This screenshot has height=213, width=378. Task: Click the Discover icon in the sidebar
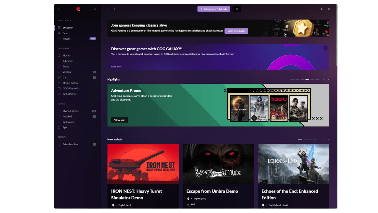tap(59, 28)
